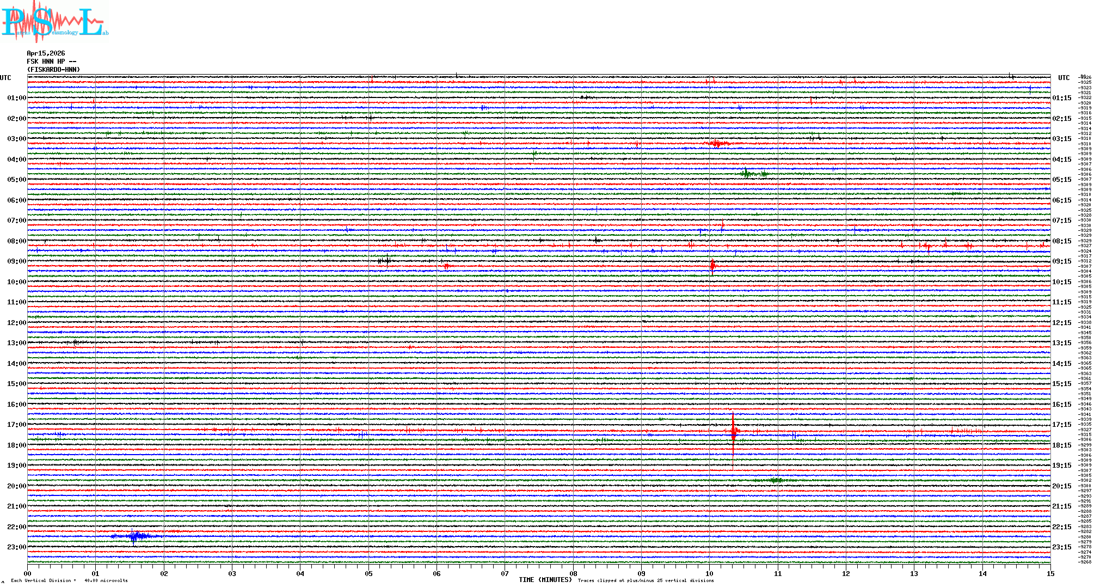Click the 23:15 label on right axis

click(x=1061, y=547)
